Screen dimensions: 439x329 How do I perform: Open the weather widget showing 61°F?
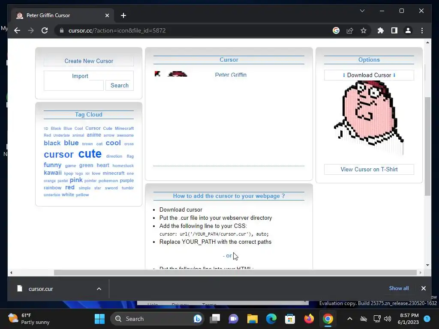click(29, 319)
